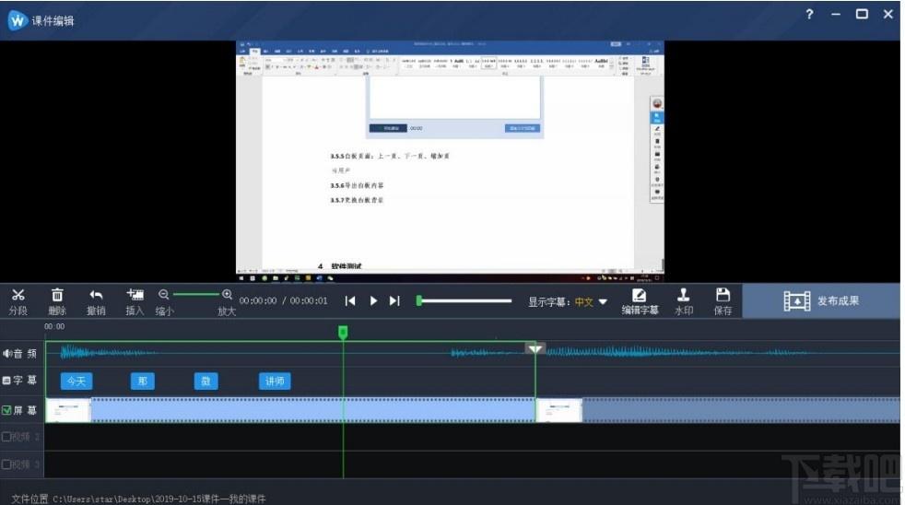
Task: Click the video preview area
Action: pyautogui.click(x=450, y=161)
